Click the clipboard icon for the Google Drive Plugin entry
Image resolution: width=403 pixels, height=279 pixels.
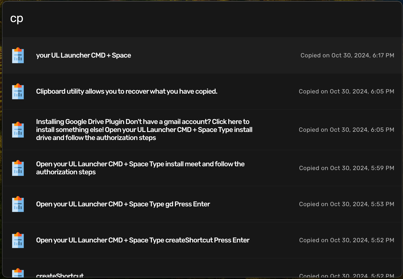[18, 130]
